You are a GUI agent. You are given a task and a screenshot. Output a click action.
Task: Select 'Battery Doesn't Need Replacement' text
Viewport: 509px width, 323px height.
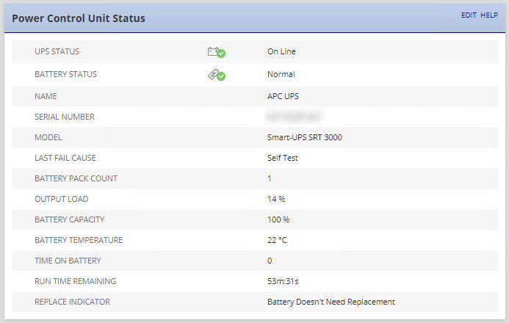(x=331, y=302)
